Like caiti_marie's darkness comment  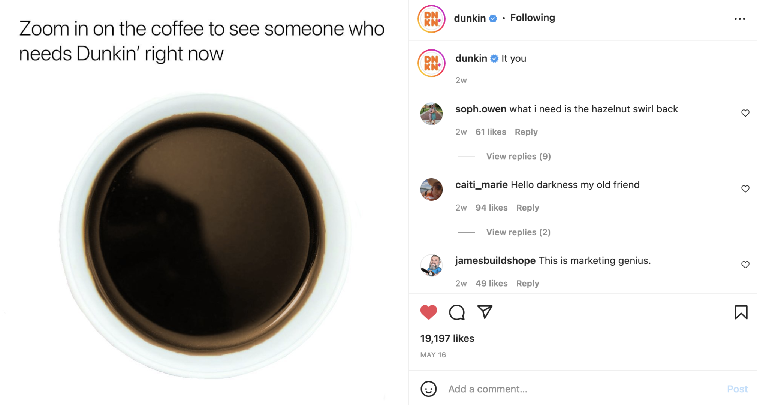tap(745, 188)
